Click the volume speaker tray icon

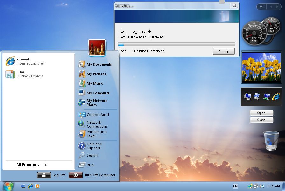click(261, 186)
